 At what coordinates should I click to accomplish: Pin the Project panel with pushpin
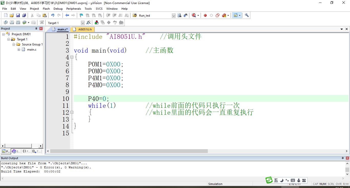click(x=36, y=29)
